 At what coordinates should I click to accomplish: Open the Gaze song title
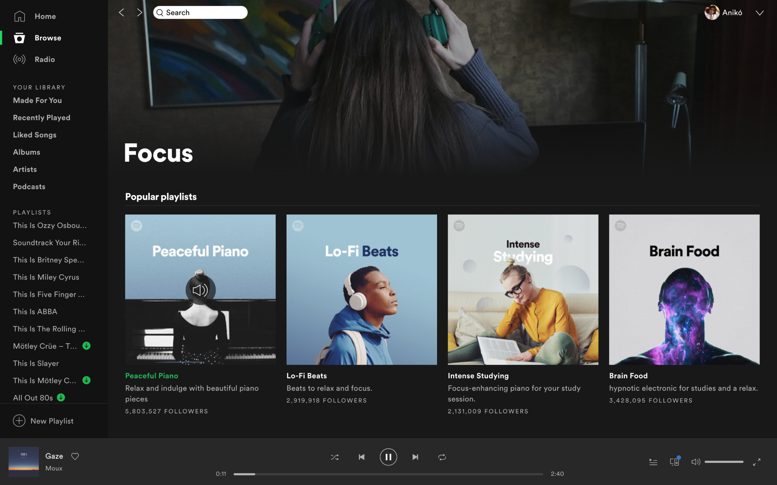tap(54, 456)
